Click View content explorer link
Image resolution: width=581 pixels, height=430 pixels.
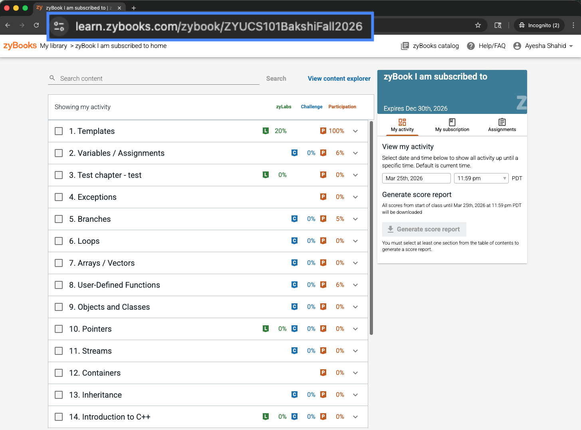(339, 78)
